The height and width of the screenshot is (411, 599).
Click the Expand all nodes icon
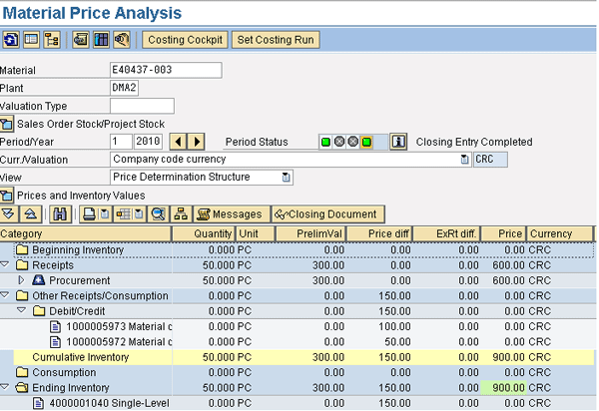tap(9, 214)
